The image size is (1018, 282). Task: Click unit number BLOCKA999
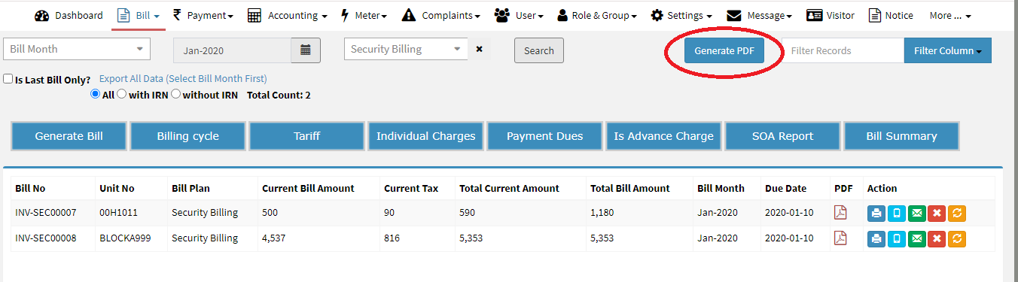pyautogui.click(x=125, y=238)
